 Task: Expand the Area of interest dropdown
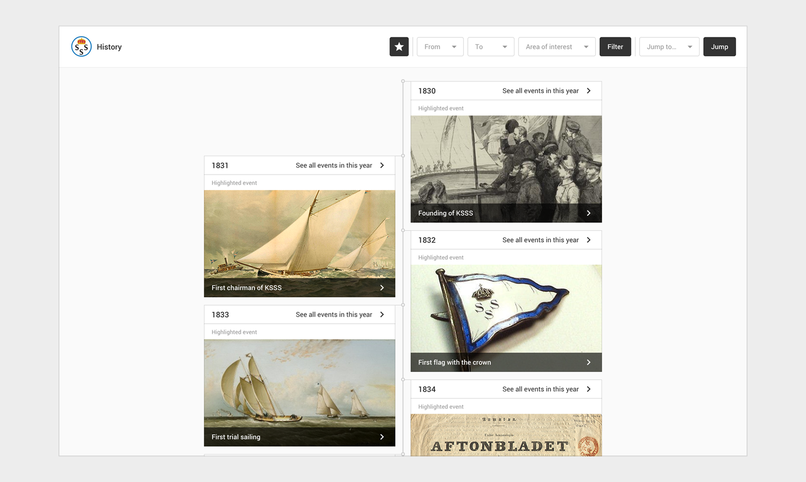556,47
